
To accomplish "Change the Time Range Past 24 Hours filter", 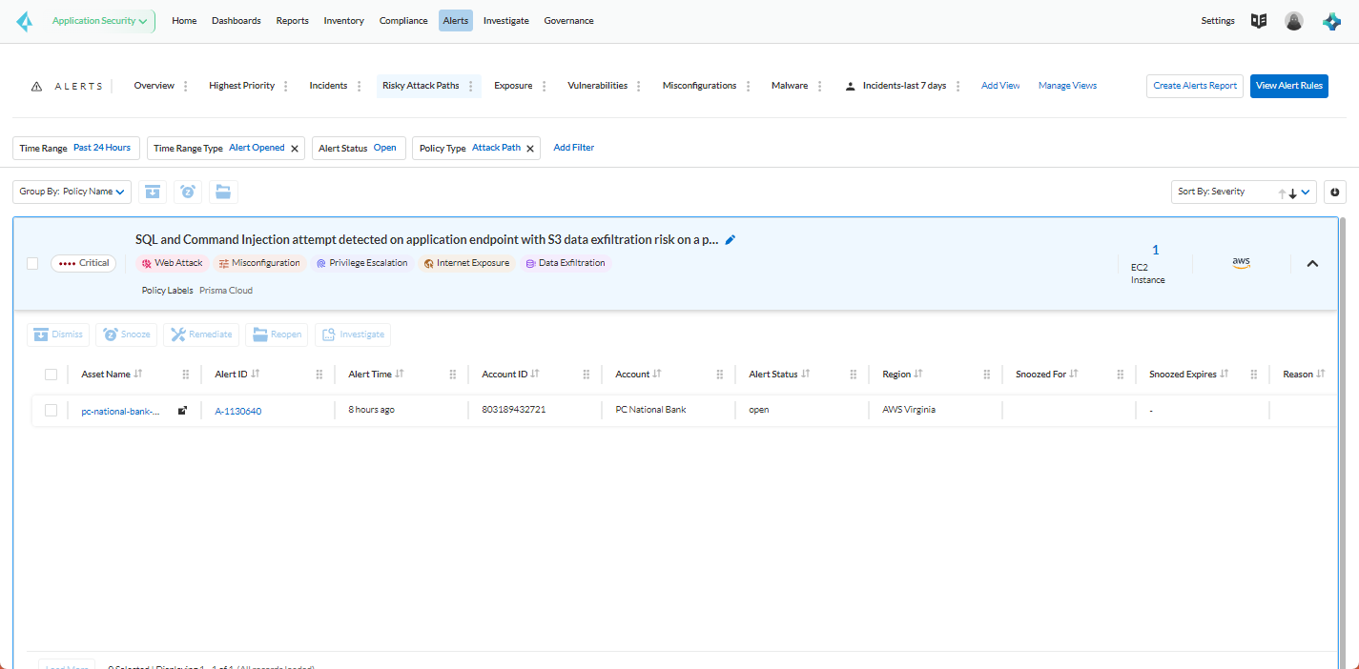I will pyautogui.click(x=76, y=148).
